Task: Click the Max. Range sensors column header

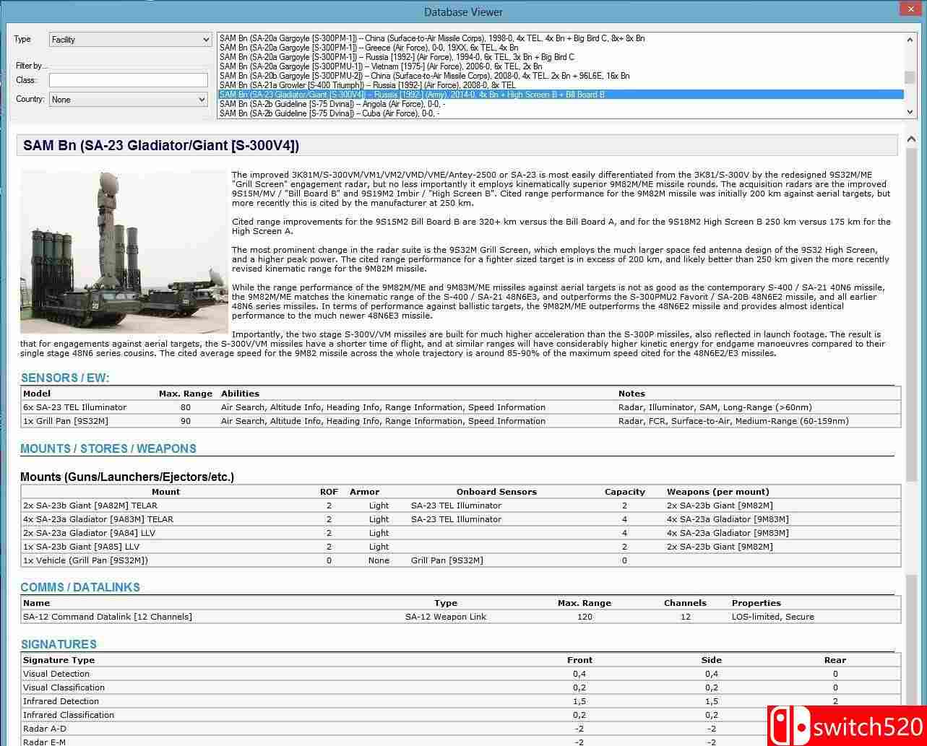Action: click(x=186, y=394)
